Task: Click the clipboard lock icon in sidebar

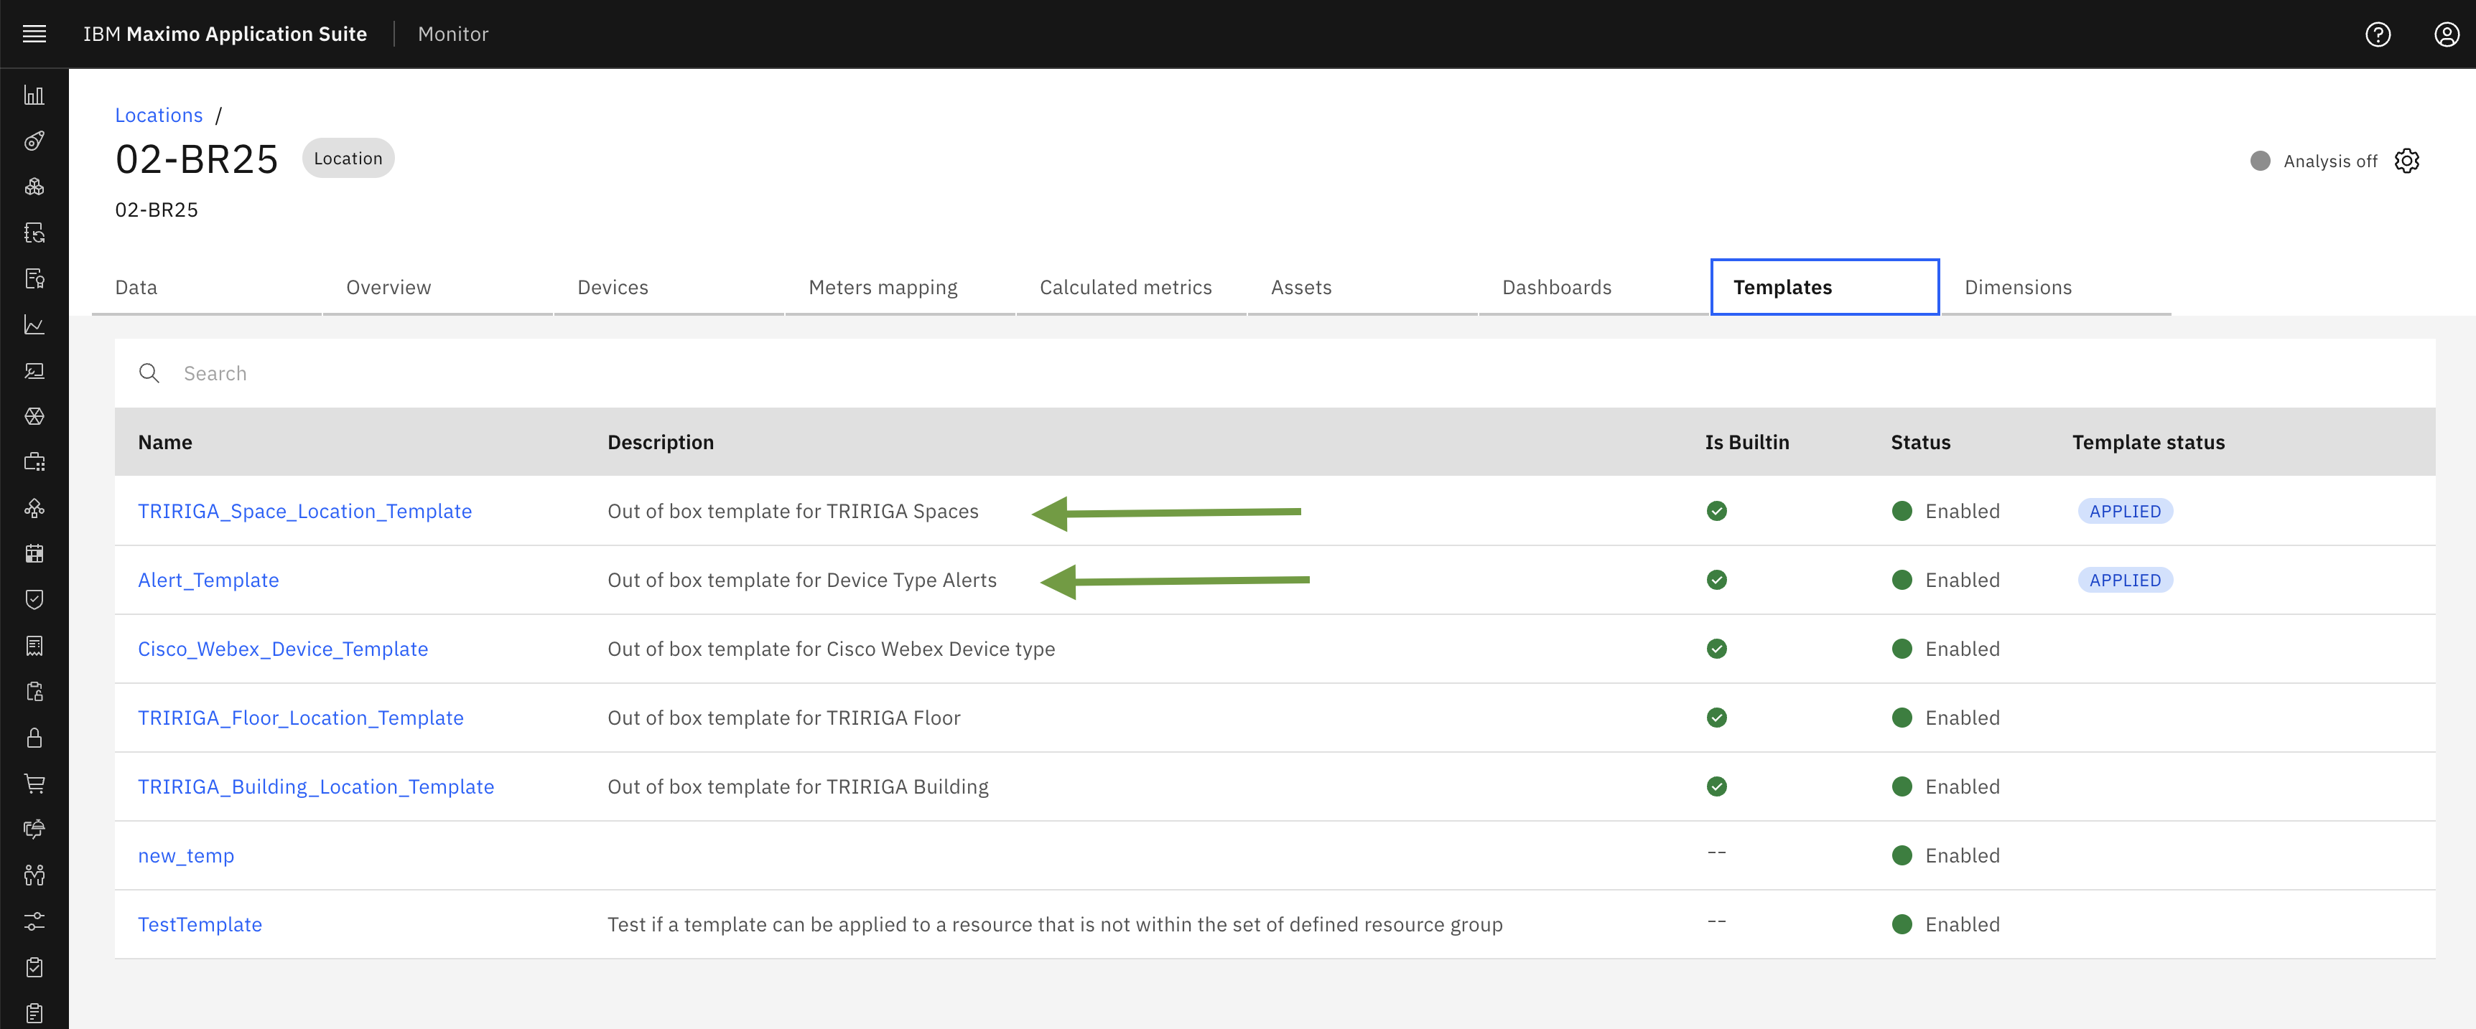Action: 34,692
